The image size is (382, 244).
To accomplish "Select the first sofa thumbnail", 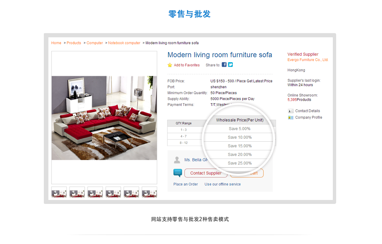I will coord(59,192).
